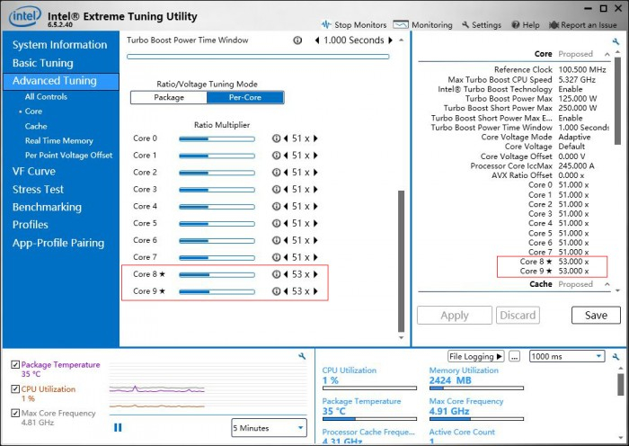Toggle the Max Core Frequency checkbox
Screen dimensions: 629x446
coord(15,414)
